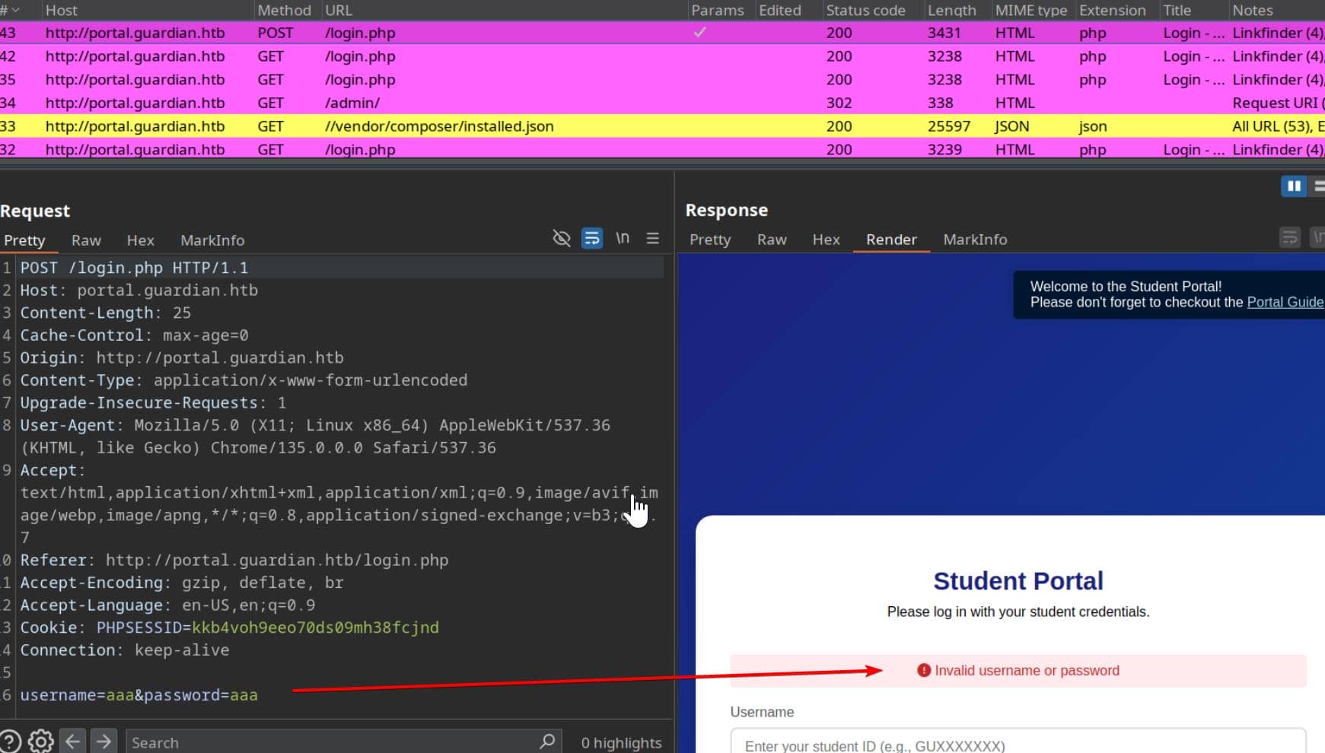Toggle non-printable characters visibility in Request
1325x753 pixels.
562,239
